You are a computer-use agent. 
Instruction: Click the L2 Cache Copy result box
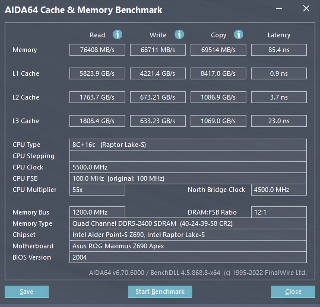pyautogui.click(x=218, y=97)
